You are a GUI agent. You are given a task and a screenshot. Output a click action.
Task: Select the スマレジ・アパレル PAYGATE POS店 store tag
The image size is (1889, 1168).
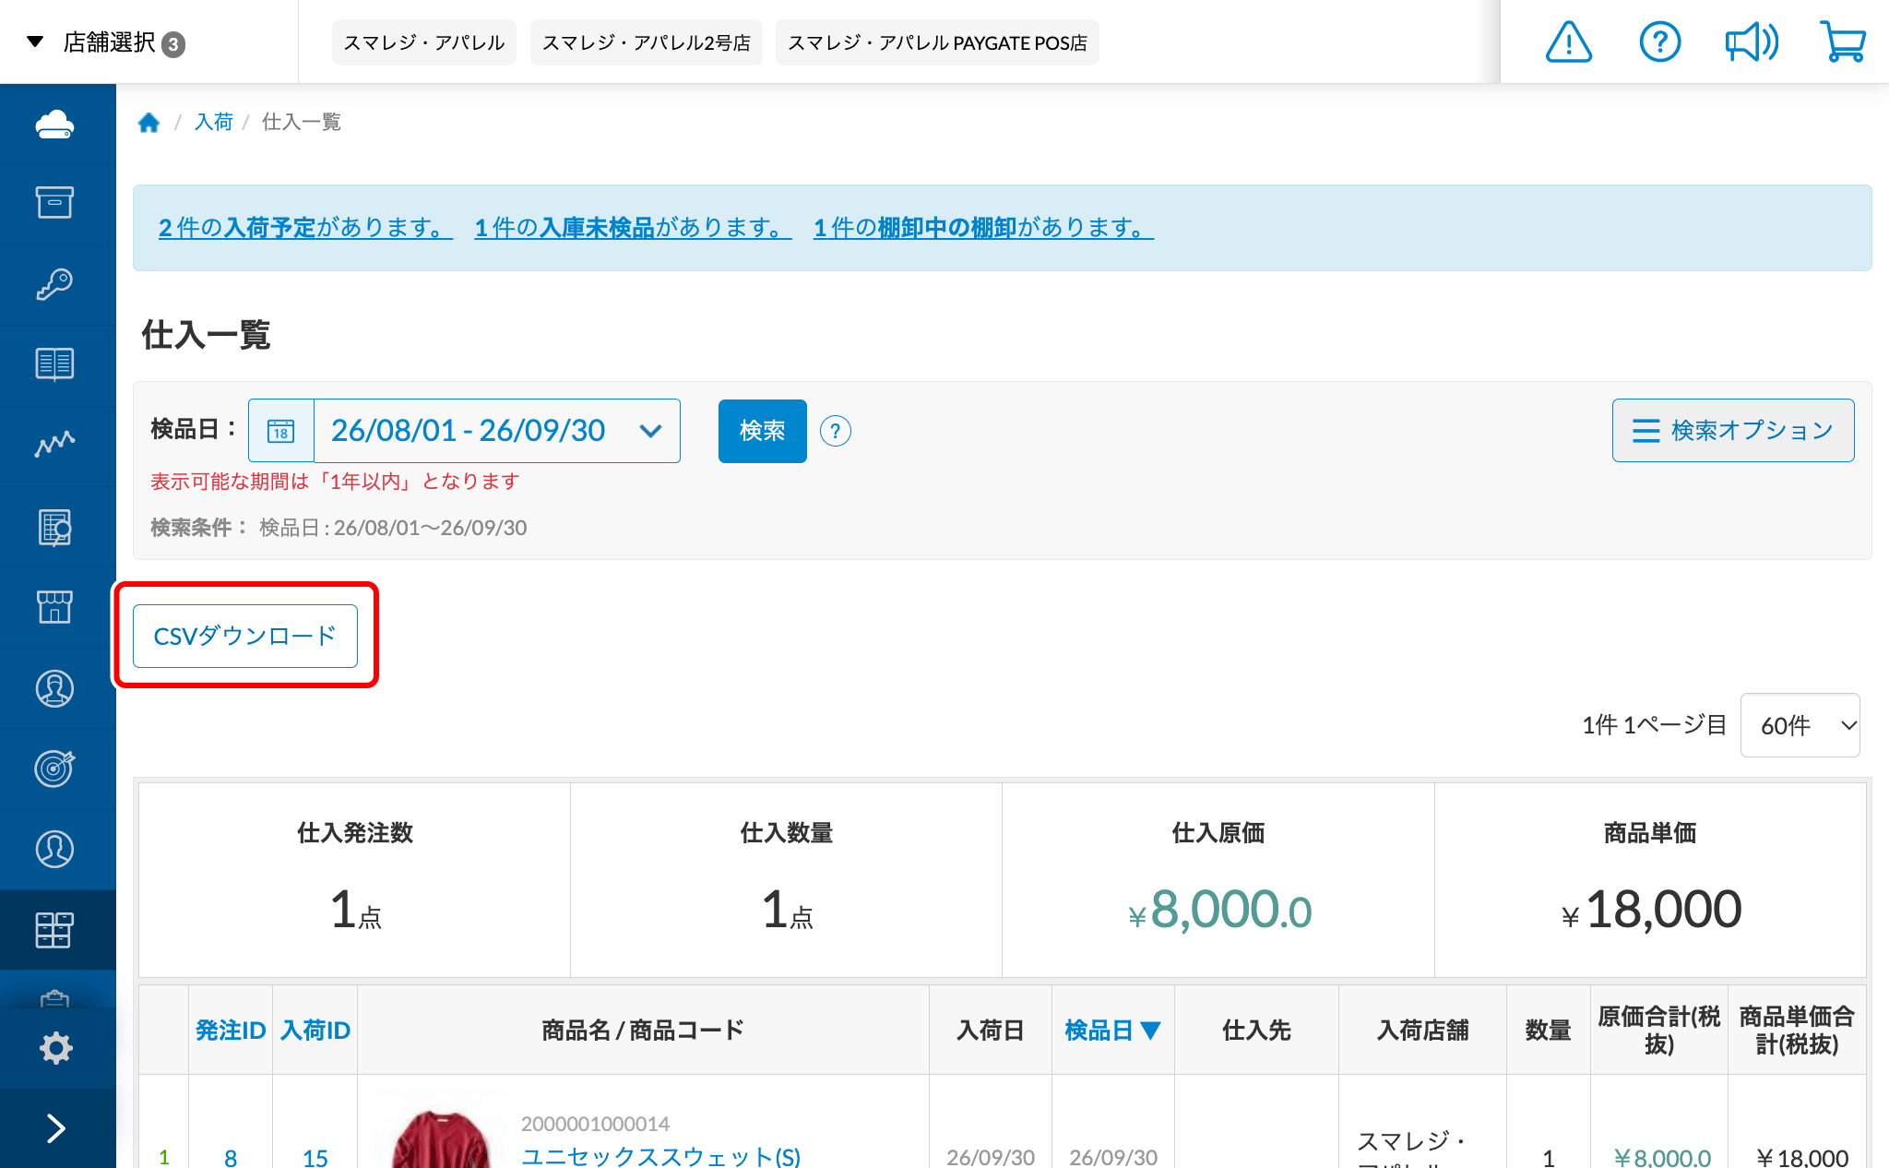click(x=937, y=42)
